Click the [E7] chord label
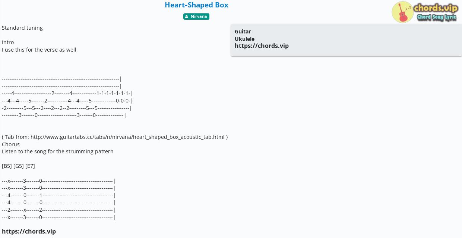Image resolution: width=462 pixels, height=238 pixels. [30, 166]
